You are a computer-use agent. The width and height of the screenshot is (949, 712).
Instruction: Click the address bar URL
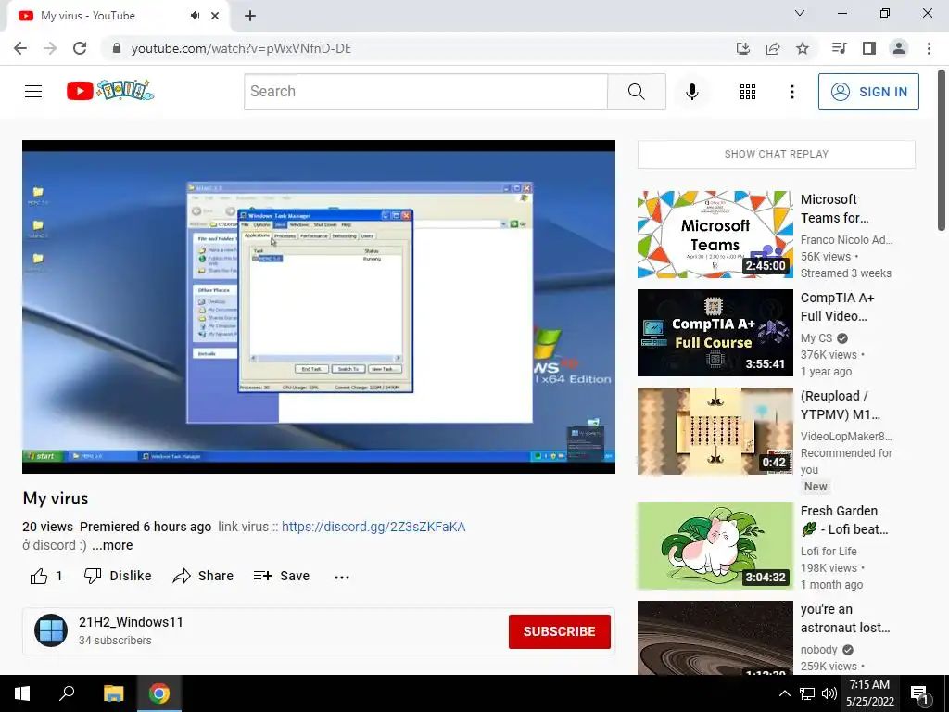(x=241, y=48)
